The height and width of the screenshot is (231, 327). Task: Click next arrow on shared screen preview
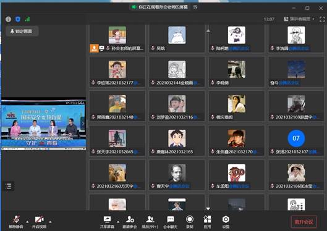pyautogui.click(x=83, y=124)
